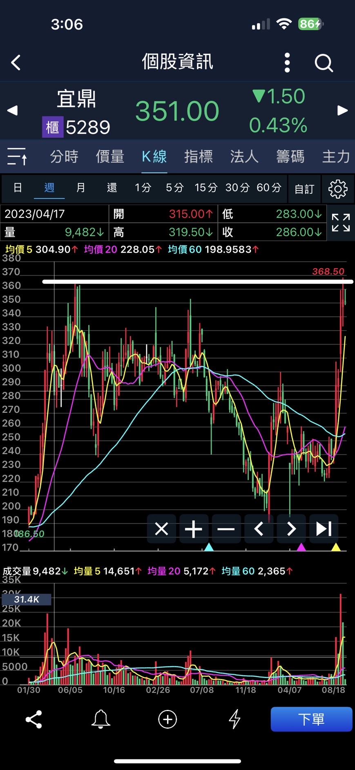Zoom in chart with plus button
This screenshot has height=770, width=355.
click(x=194, y=529)
